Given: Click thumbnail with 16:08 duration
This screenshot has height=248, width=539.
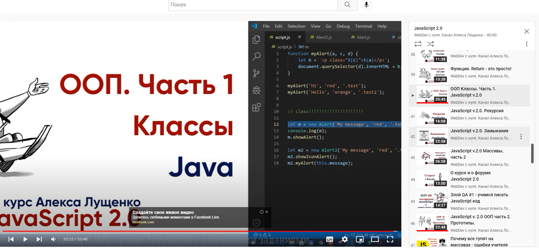Looking at the screenshot, I should coord(432,116).
